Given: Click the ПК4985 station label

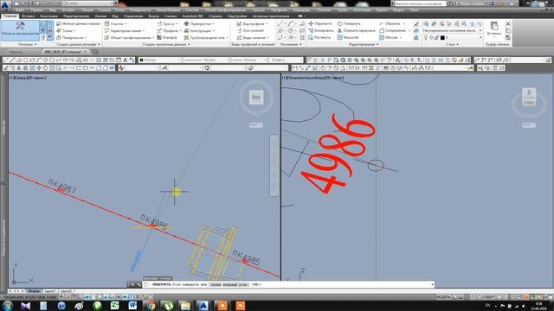Looking at the screenshot, I should pyautogui.click(x=246, y=257).
